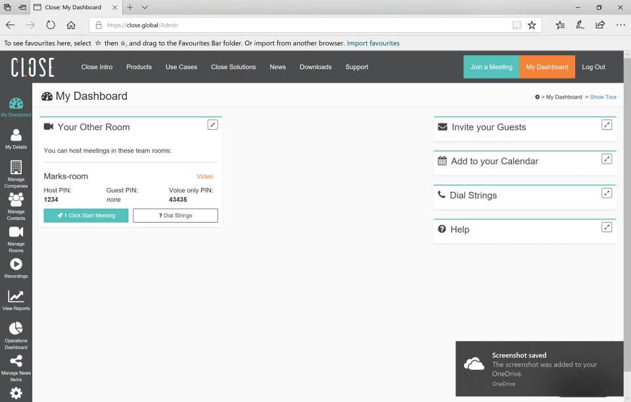
Task: Open the Products menu
Action: pos(139,67)
